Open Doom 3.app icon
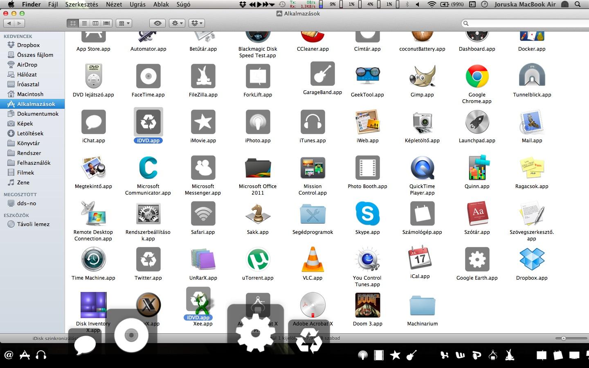 (367, 305)
